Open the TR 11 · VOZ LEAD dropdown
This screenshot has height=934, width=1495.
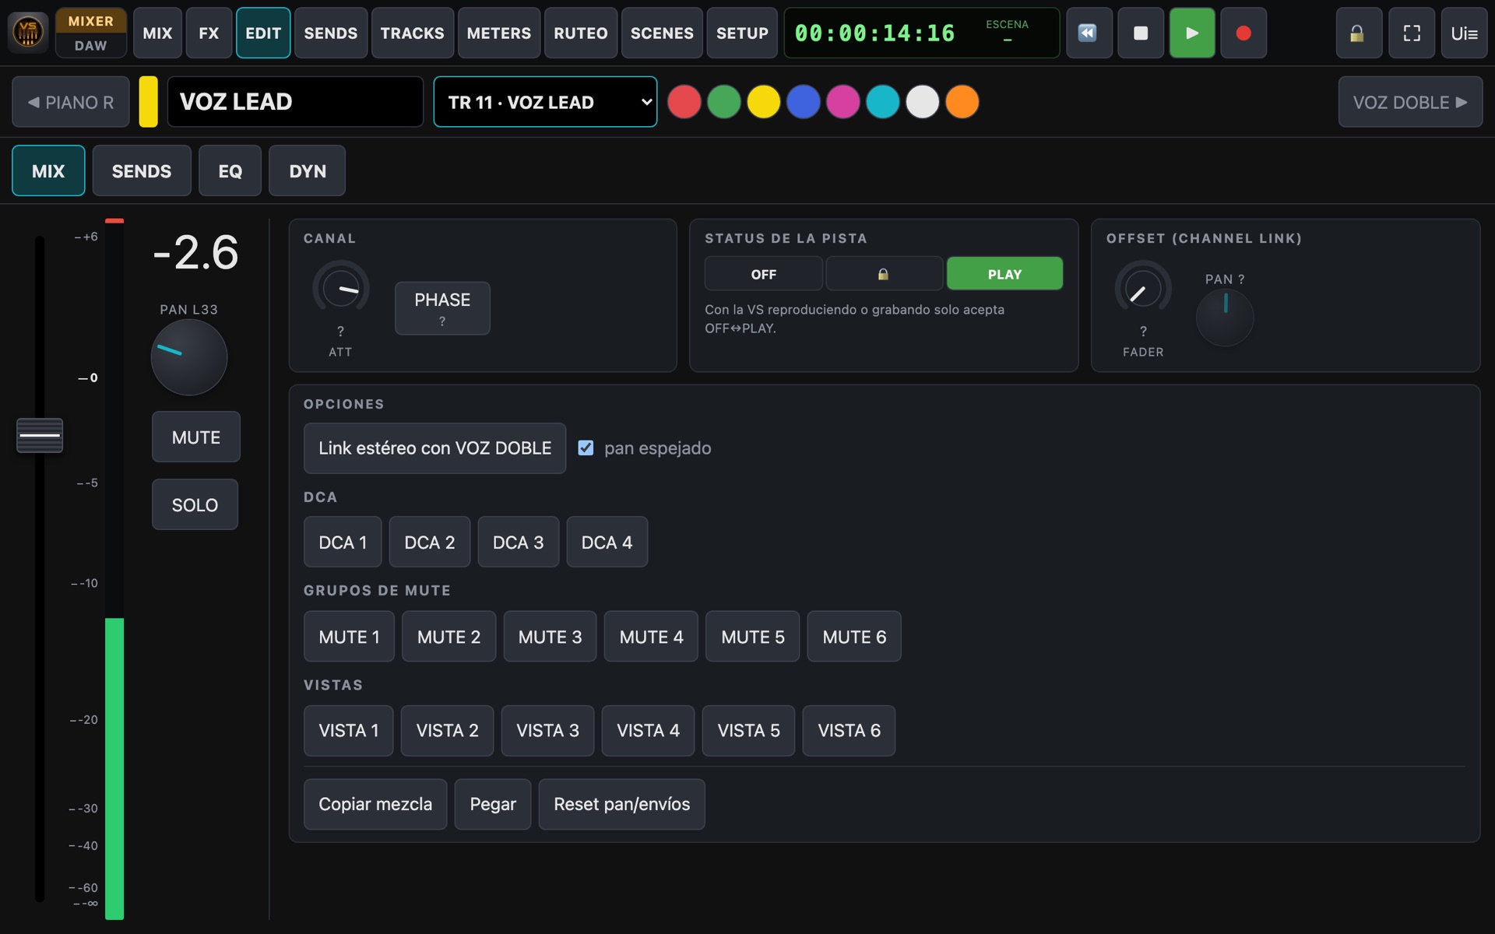[x=545, y=102]
